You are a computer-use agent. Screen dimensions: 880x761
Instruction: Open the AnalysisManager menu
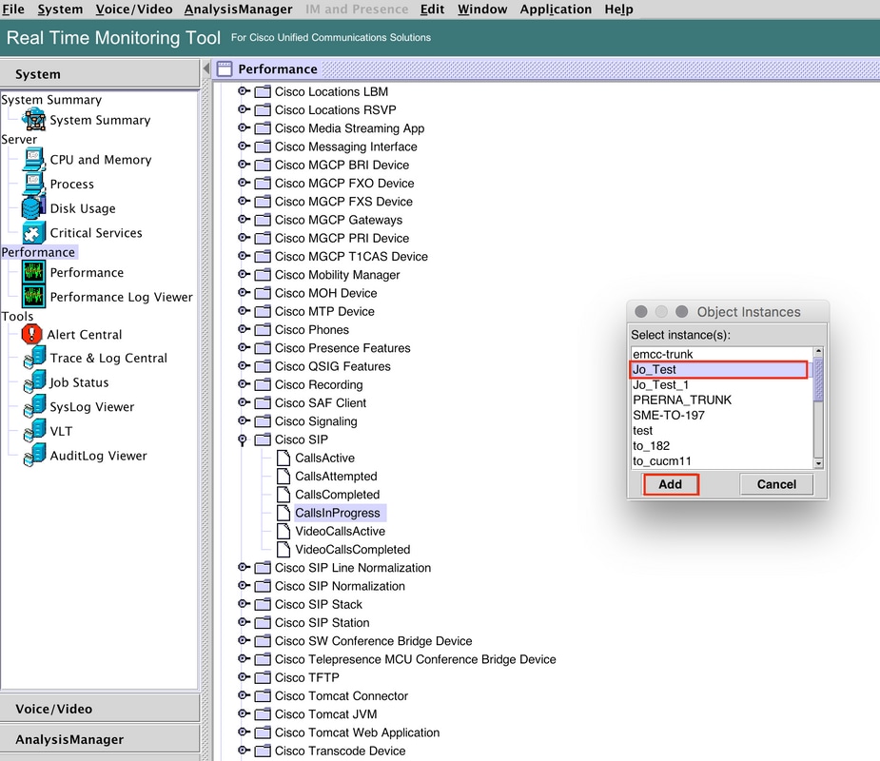coord(238,9)
